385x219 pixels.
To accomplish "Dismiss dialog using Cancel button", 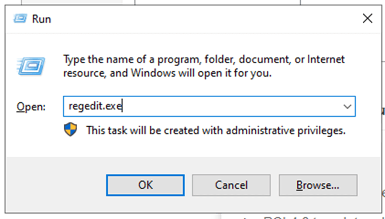I will pos(231,185).
